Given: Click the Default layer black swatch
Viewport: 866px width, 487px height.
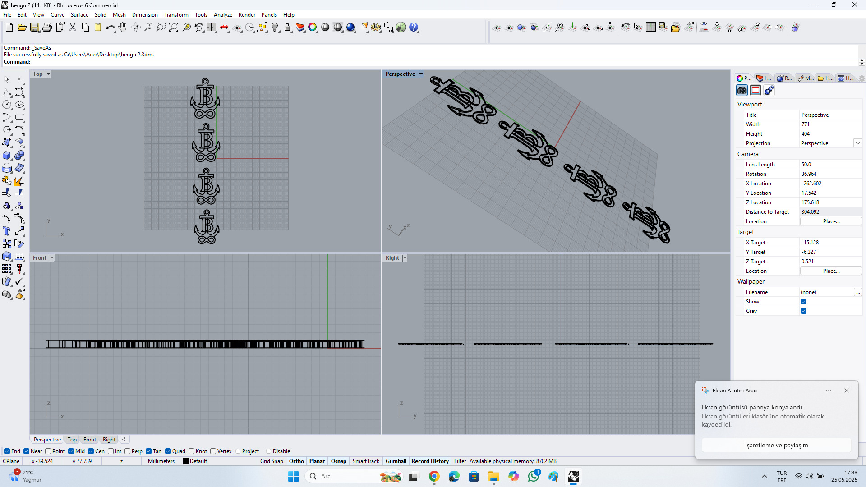Looking at the screenshot, I should (x=186, y=461).
